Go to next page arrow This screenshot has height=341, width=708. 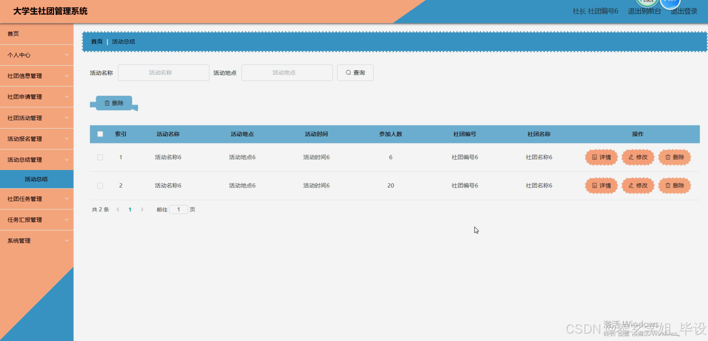pyautogui.click(x=142, y=210)
